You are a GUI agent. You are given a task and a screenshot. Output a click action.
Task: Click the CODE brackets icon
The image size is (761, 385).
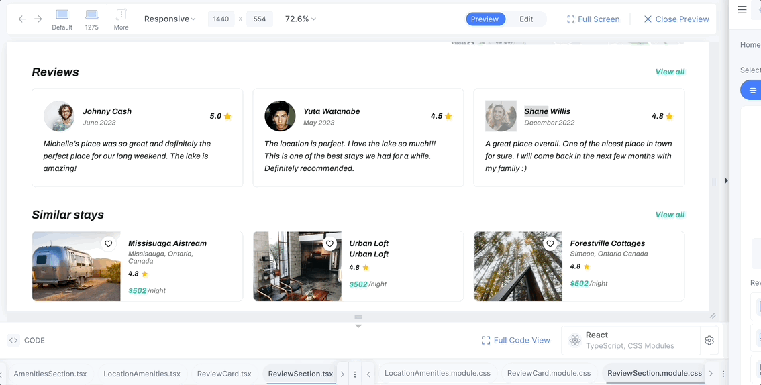coord(13,340)
